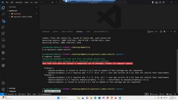The image size is (178, 100).
Task: Switch to CODE REFERENCE LOG tab
Action: (x=101, y=32)
